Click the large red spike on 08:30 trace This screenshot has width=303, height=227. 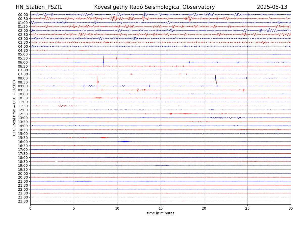tap(97, 82)
